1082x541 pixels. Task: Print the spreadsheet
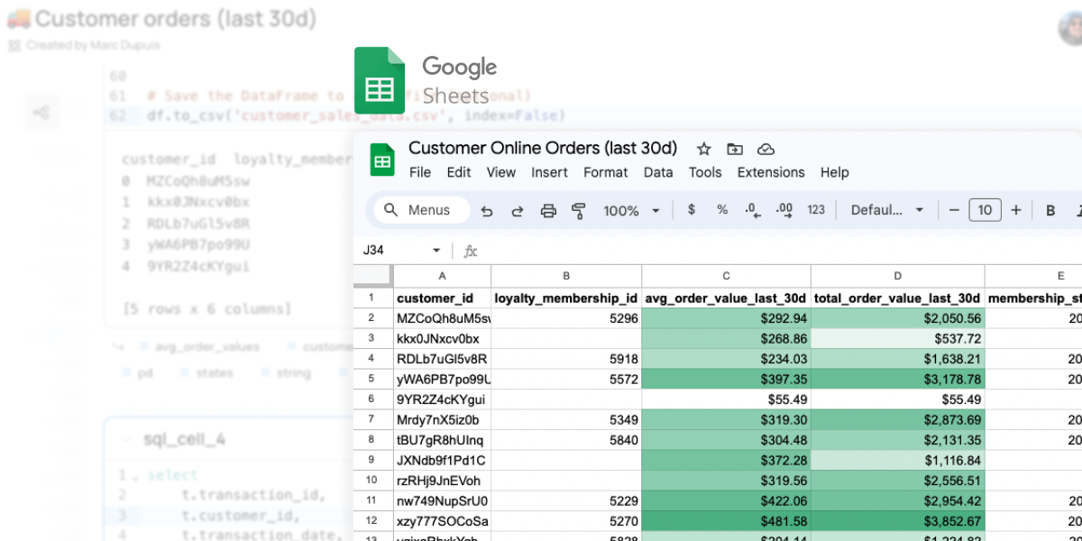pos(548,211)
